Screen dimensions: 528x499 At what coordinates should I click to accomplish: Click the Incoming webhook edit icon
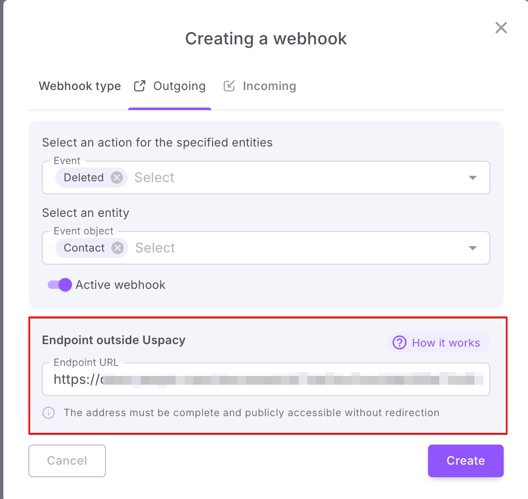(x=229, y=86)
